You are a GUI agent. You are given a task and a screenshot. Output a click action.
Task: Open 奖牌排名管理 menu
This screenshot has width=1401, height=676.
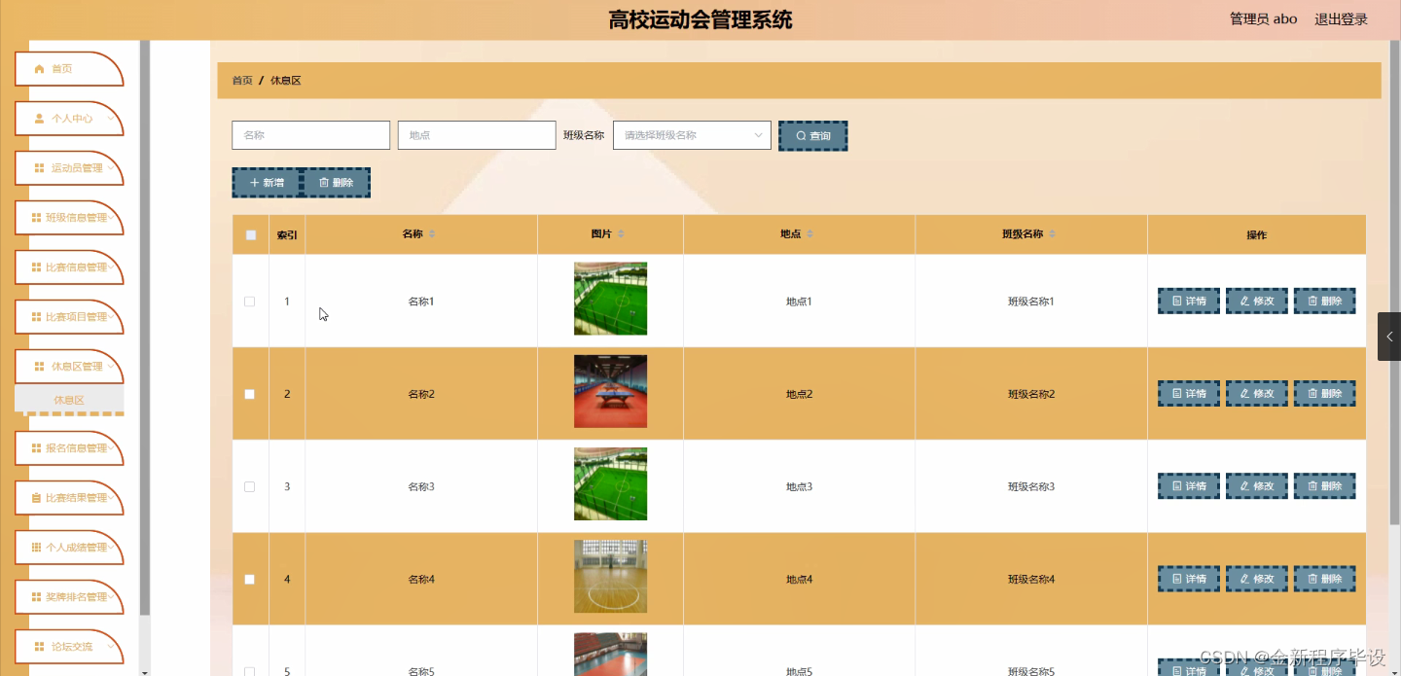(68, 597)
